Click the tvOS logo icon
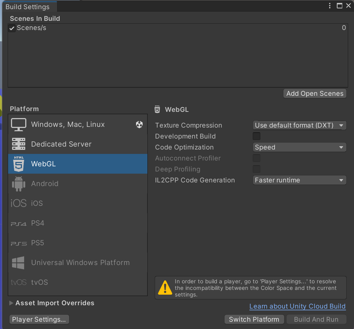354x329 pixels. pos(19,282)
